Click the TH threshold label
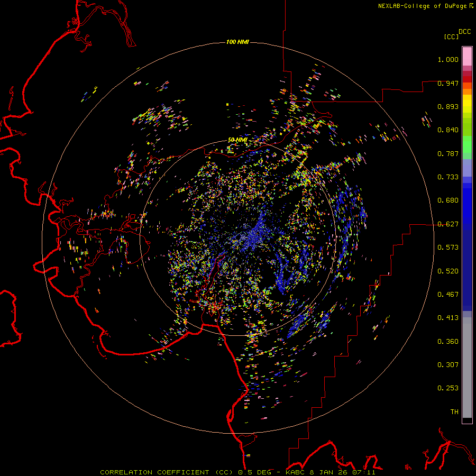This screenshot has width=476, height=476. point(454,412)
